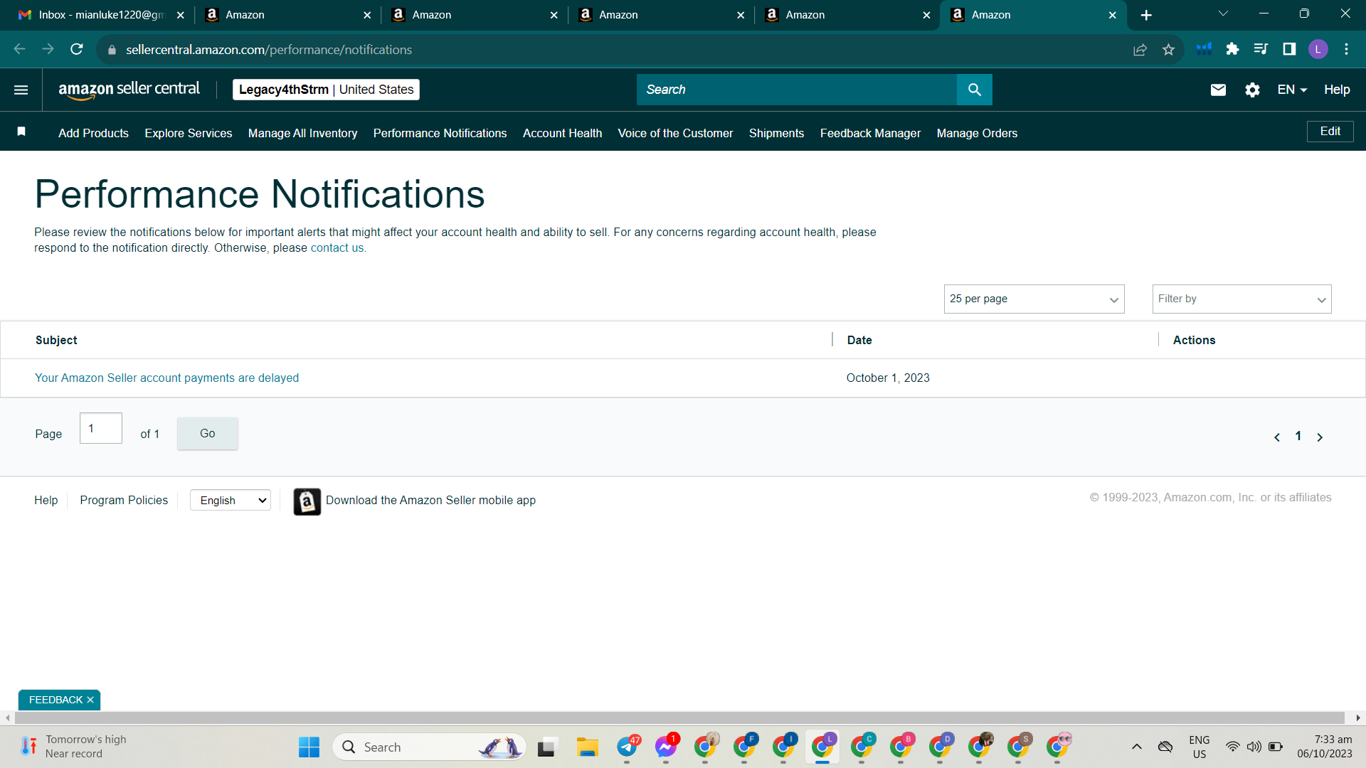Open the Chrome profile avatar L
The height and width of the screenshot is (768, 1366).
(1318, 49)
